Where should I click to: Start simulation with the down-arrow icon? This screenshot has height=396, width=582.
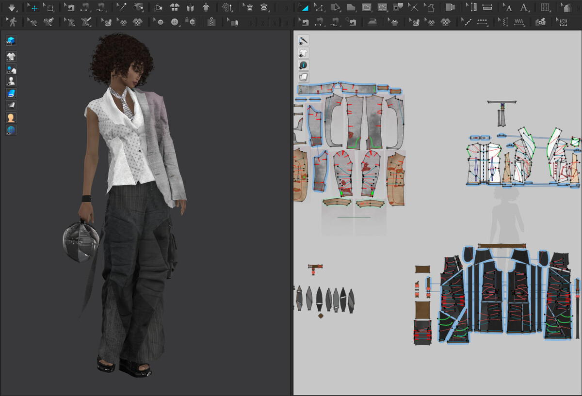tap(12, 7)
